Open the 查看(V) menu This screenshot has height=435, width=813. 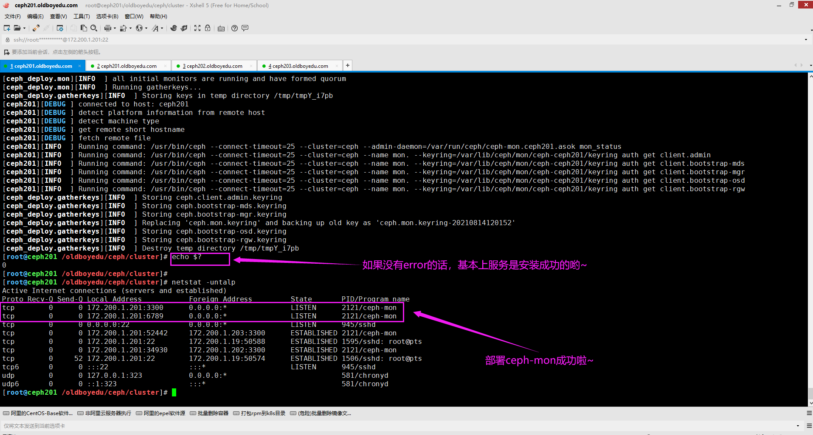[58, 17]
